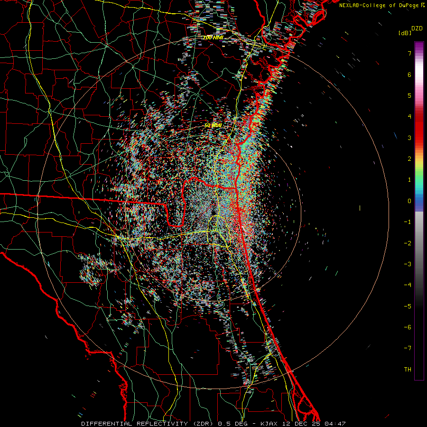Click the 3 value on the color scale

(x=409, y=138)
